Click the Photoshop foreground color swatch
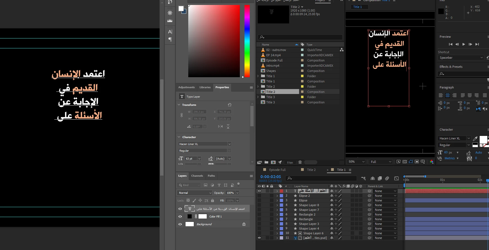The width and height of the screenshot is (489, 250). (x=181, y=9)
